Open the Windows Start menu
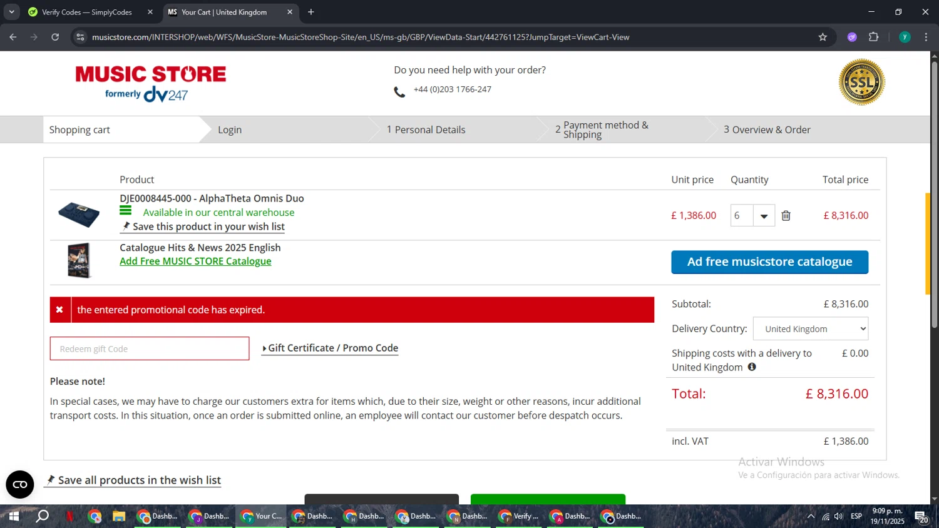939x528 pixels. point(14,516)
